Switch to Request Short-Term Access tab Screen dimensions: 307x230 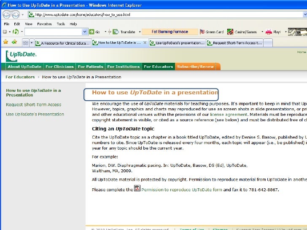point(235,43)
